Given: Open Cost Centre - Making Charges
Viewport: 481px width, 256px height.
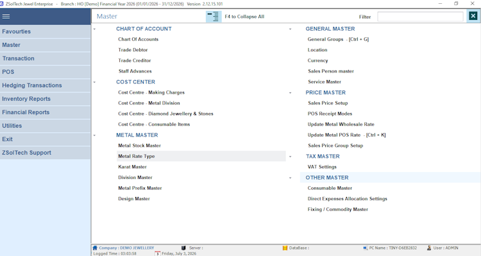Looking at the screenshot, I should pyautogui.click(x=151, y=92).
